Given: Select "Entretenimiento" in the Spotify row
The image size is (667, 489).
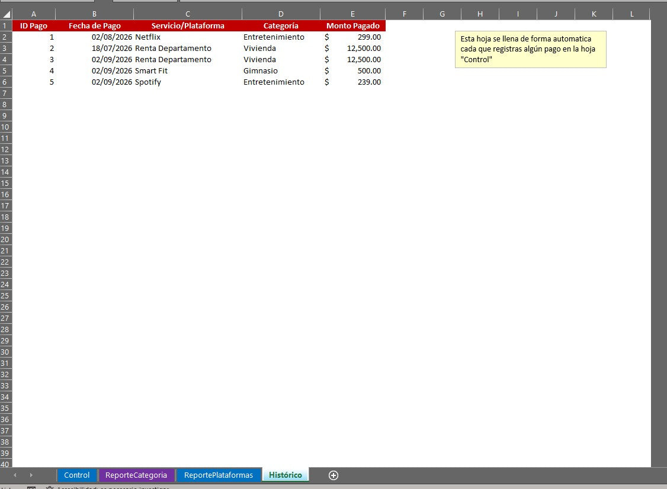Looking at the screenshot, I should [281, 82].
